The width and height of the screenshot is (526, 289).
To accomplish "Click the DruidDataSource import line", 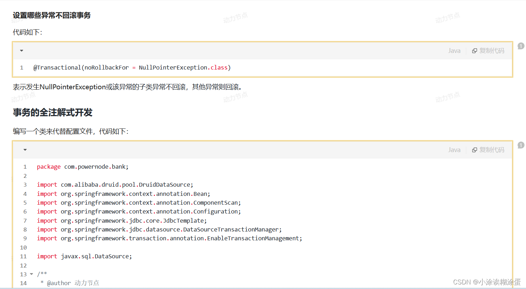I will 115,185.
